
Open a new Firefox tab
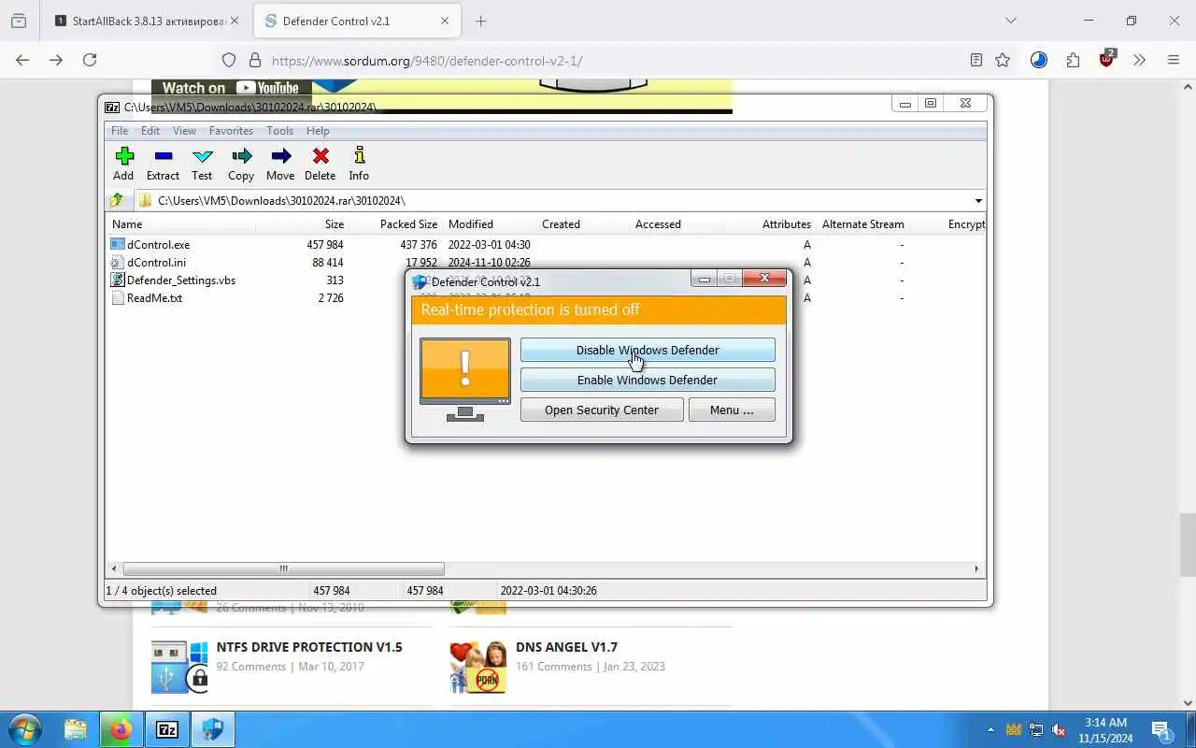480,21
